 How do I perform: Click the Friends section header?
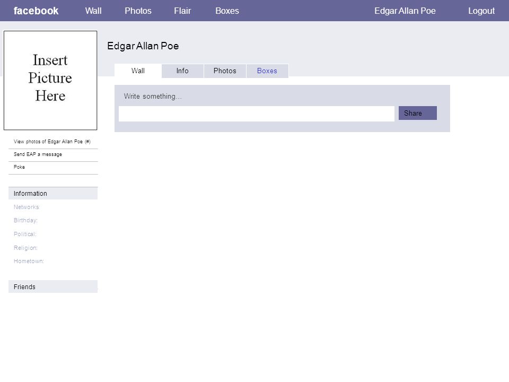tap(53, 286)
